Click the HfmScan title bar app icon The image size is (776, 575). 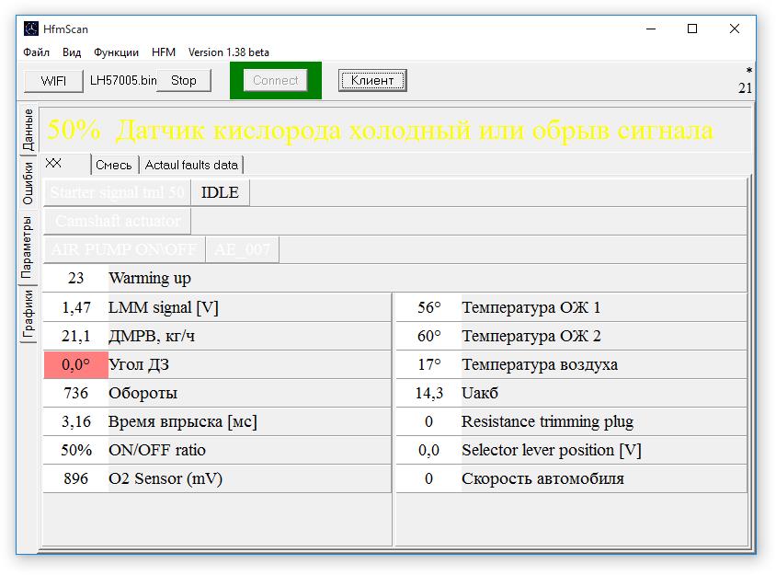(x=31, y=29)
